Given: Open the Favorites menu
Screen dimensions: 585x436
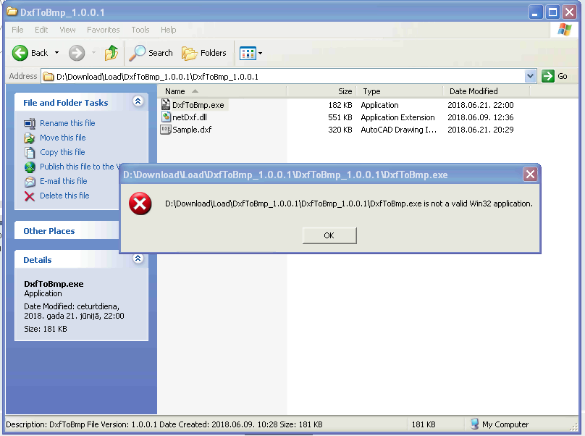Looking at the screenshot, I should [x=104, y=30].
